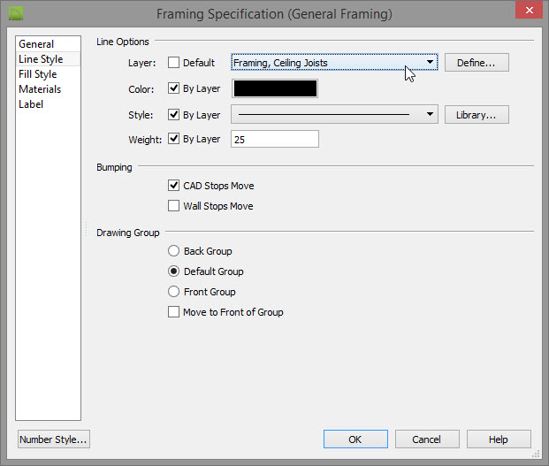Toggle the Default layer checkbox
Image resolution: width=549 pixels, height=466 pixels.
pyautogui.click(x=173, y=62)
